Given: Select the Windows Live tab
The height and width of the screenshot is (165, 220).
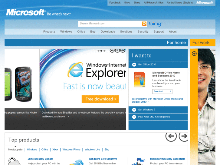Looking at the screenshot, I should [92, 150].
